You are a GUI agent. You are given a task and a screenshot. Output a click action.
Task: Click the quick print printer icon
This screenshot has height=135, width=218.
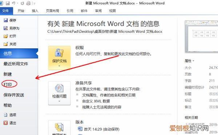28,3
